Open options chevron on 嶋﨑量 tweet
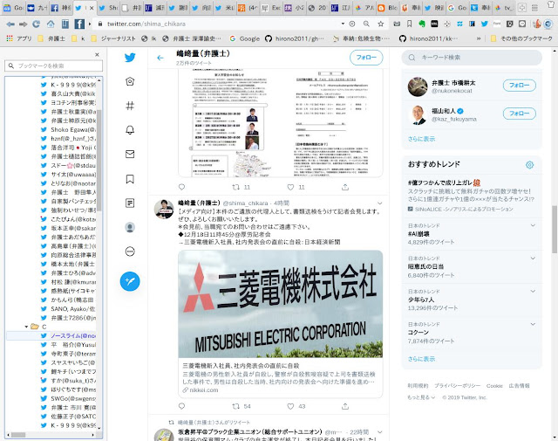The height and width of the screenshot is (441, 558). pos(380,203)
